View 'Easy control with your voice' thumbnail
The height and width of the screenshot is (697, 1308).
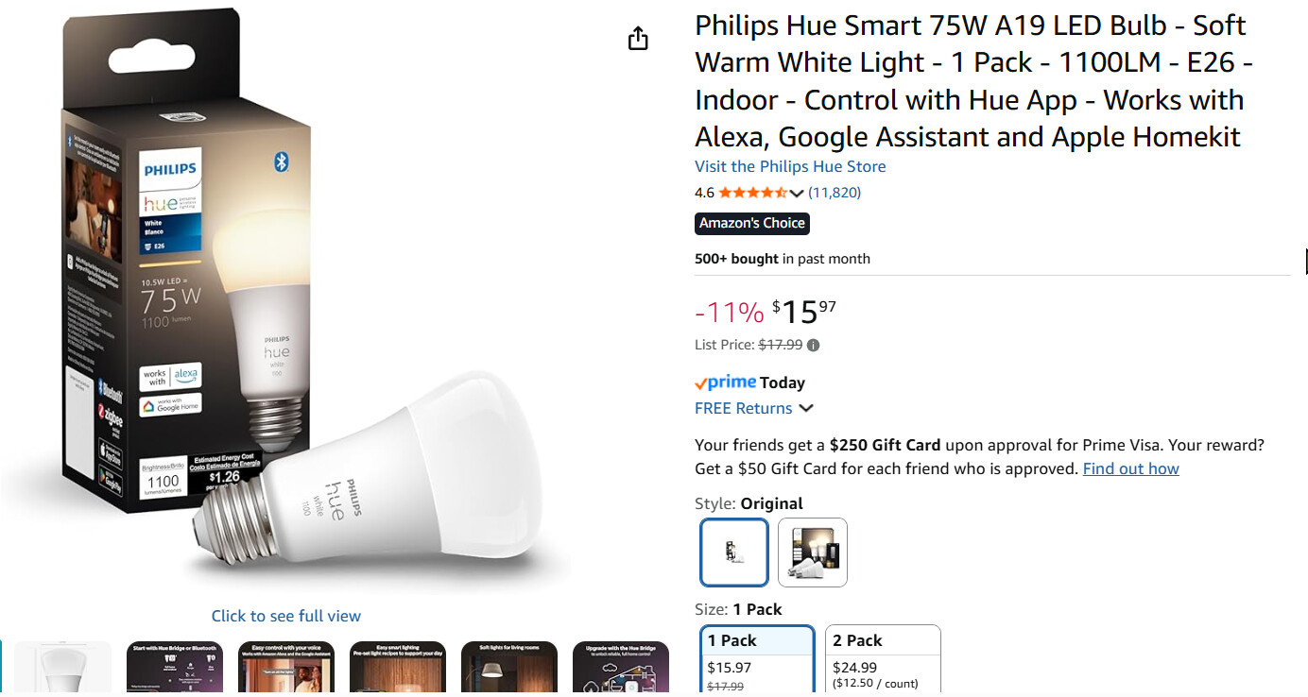[x=285, y=669]
